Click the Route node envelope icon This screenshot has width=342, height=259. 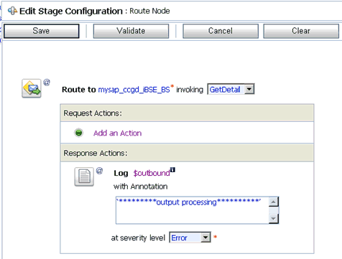(x=32, y=88)
